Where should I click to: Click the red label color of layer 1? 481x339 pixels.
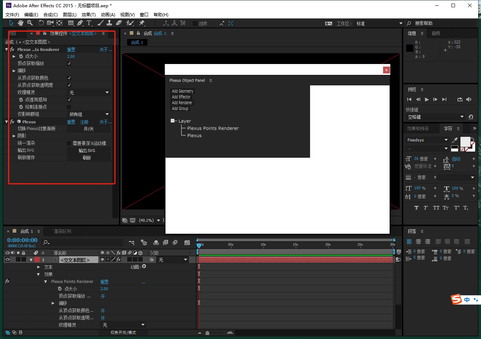[x=37, y=259]
